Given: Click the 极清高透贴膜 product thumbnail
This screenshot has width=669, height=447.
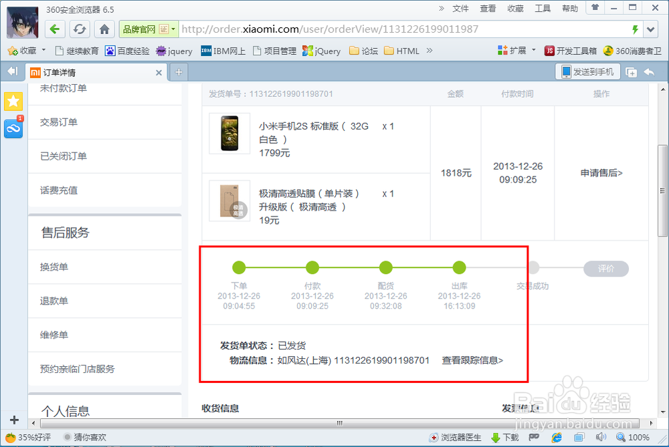Looking at the screenshot, I should click(229, 200).
